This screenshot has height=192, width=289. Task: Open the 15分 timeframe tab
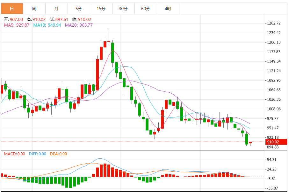click(101, 9)
